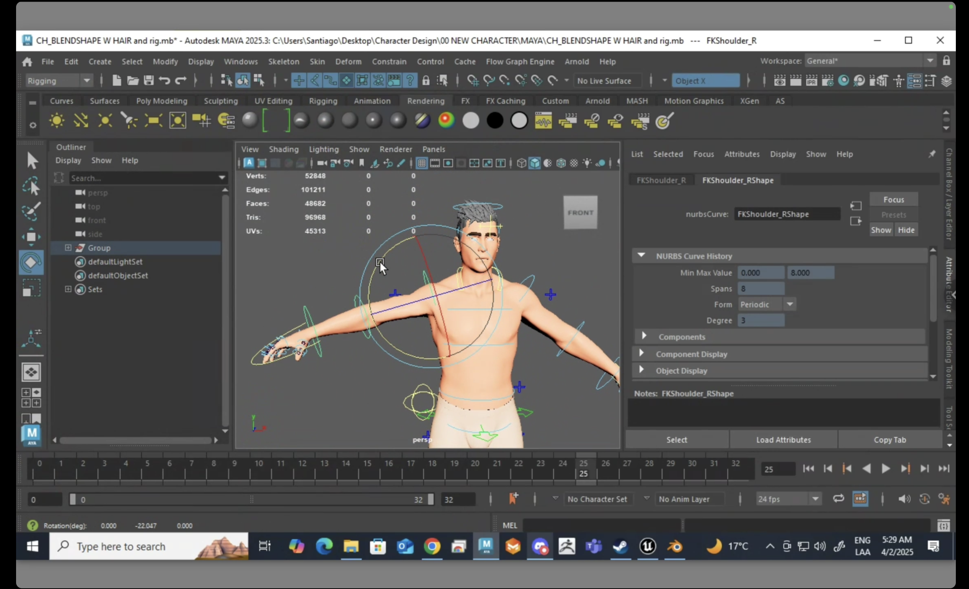Toggle loop playback button
The height and width of the screenshot is (589, 969).
coord(839,499)
